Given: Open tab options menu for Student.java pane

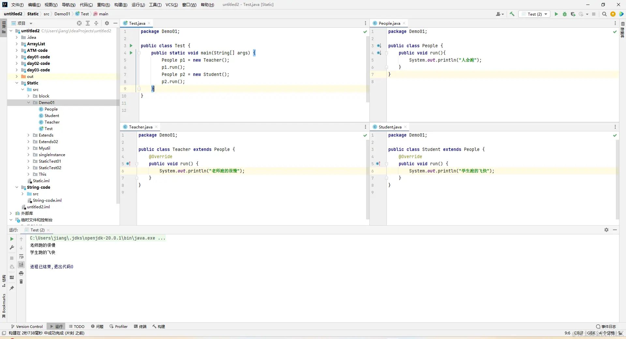Looking at the screenshot, I should point(615,127).
